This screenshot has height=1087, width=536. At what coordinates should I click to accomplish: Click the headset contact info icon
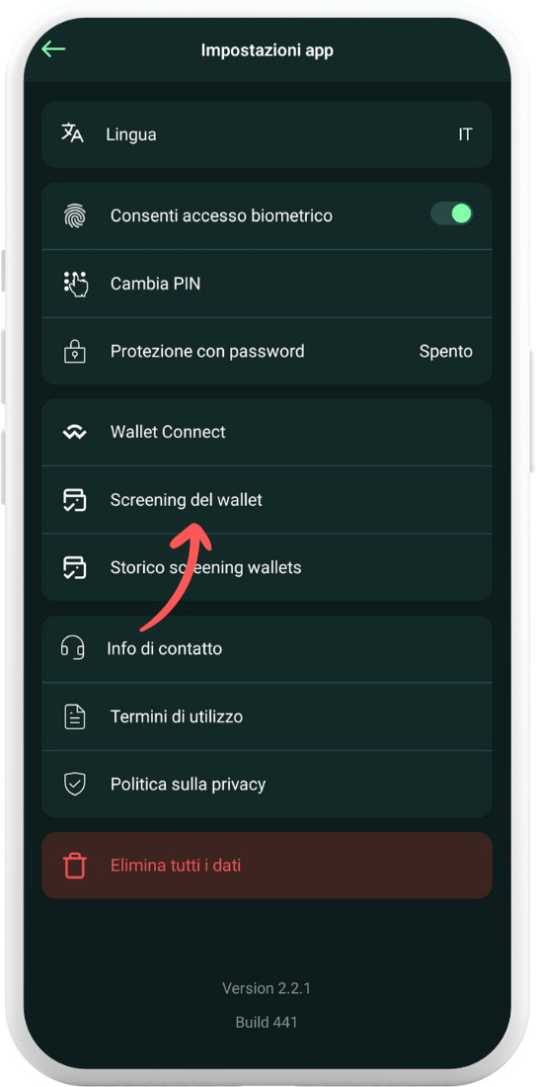tap(73, 648)
